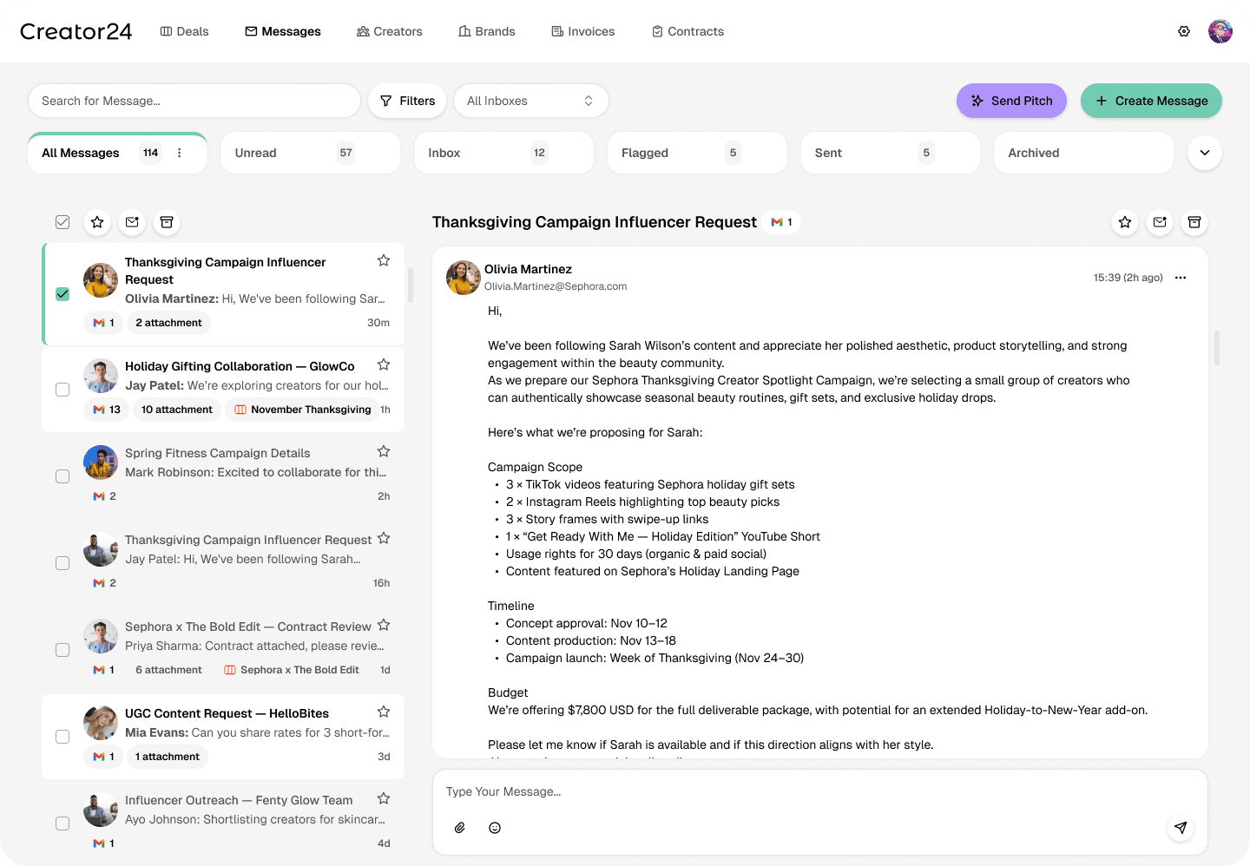Star the Spring Fitness Campaign Details message

(x=384, y=451)
